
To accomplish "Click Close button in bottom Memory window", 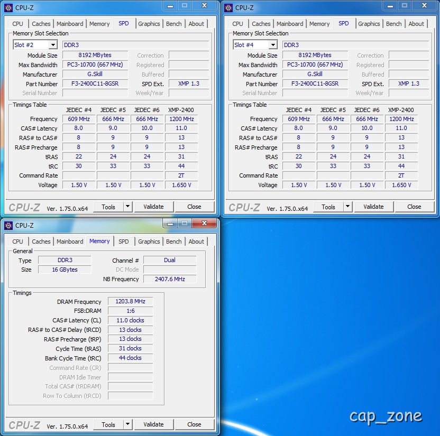I will pyautogui.click(x=194, y=424).
